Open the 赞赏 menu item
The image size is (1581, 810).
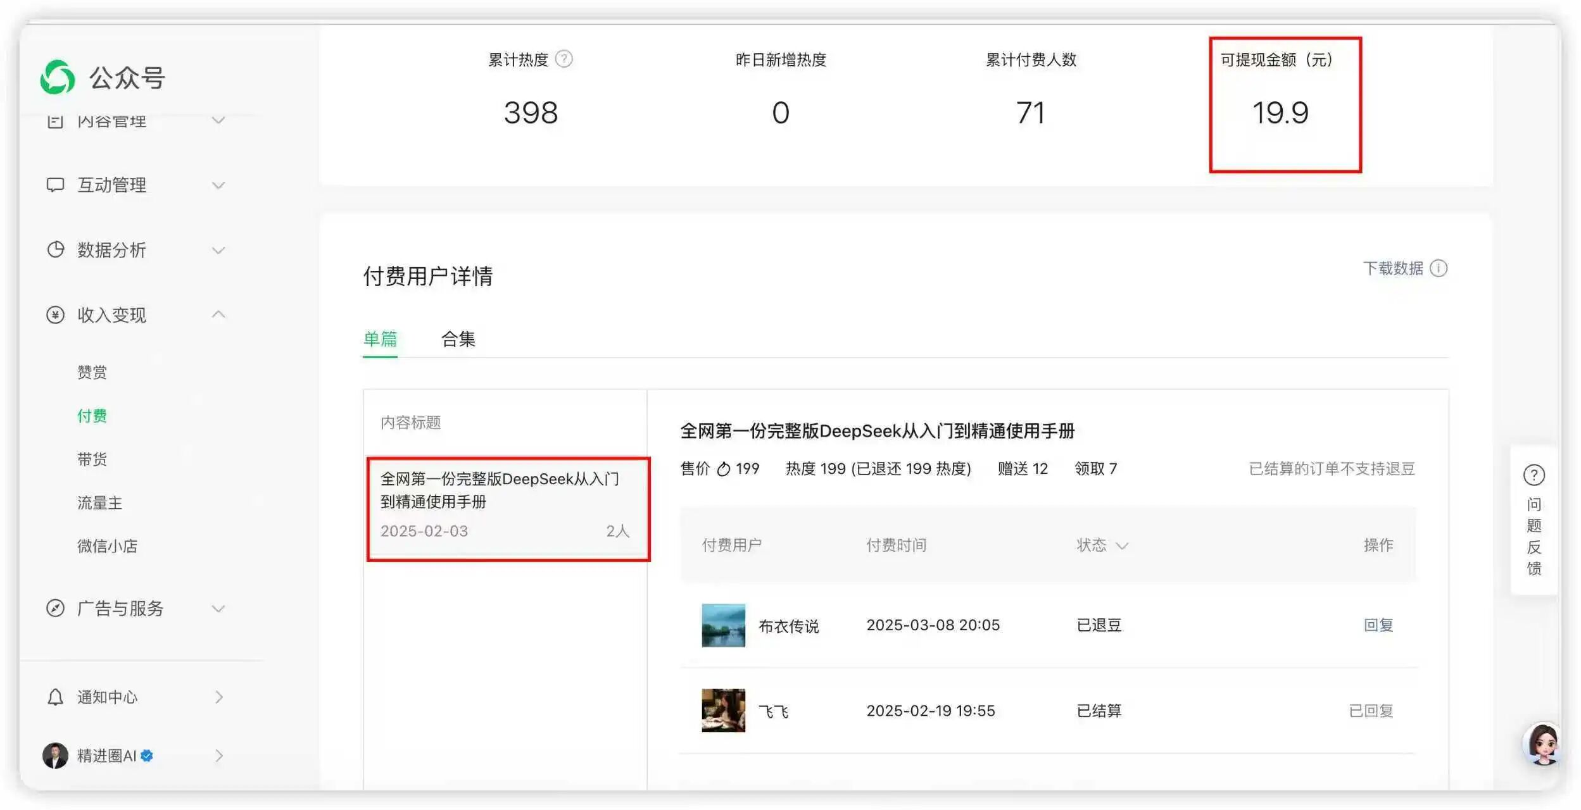pyautogui.click(x=92, y=372)
